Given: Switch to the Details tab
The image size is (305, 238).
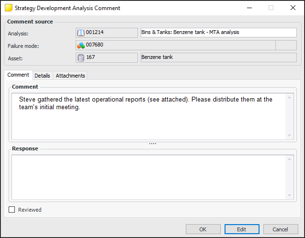Looking at the screenshot, I should coord(42,76).
